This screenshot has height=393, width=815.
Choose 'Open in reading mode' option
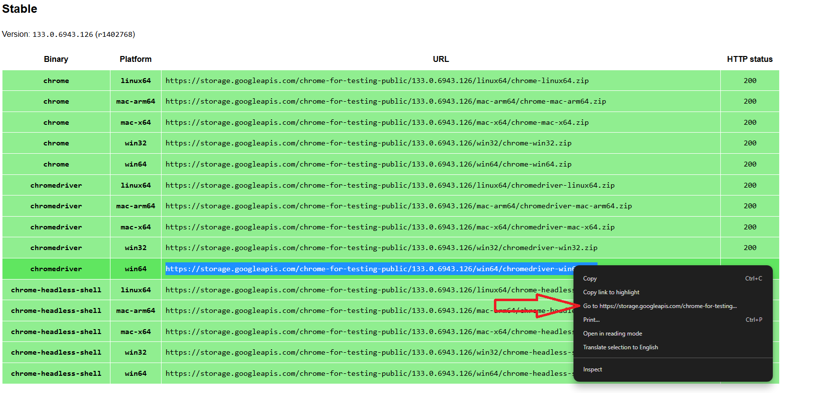[x=612, y=334]
